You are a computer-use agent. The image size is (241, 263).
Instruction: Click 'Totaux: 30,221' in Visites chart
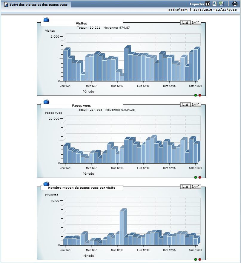pyautogui.click(x=89, y=28)
